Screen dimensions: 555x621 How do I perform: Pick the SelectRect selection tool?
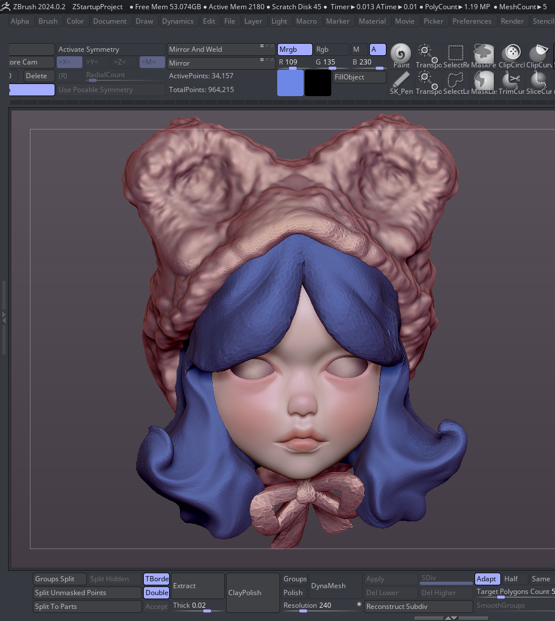pyautogui.click(x=456, y=55)
